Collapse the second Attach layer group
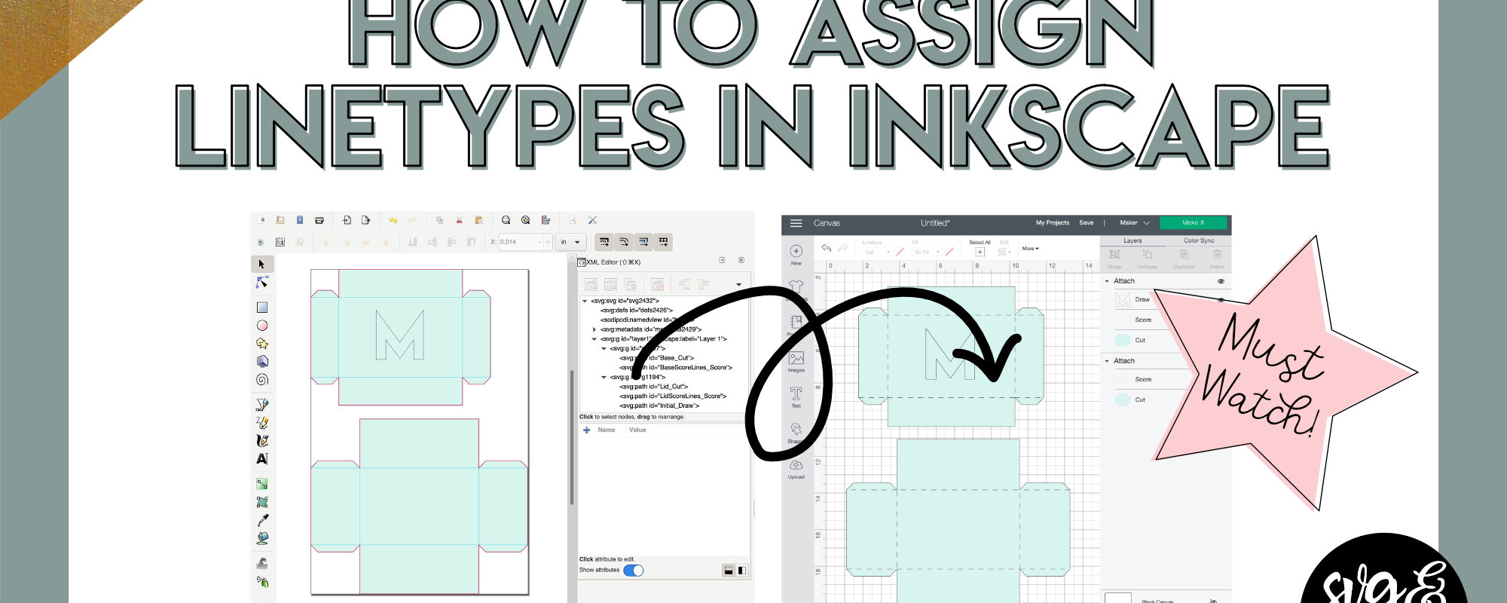This screenshot has width=1507, height=603. pos(1107,361)
